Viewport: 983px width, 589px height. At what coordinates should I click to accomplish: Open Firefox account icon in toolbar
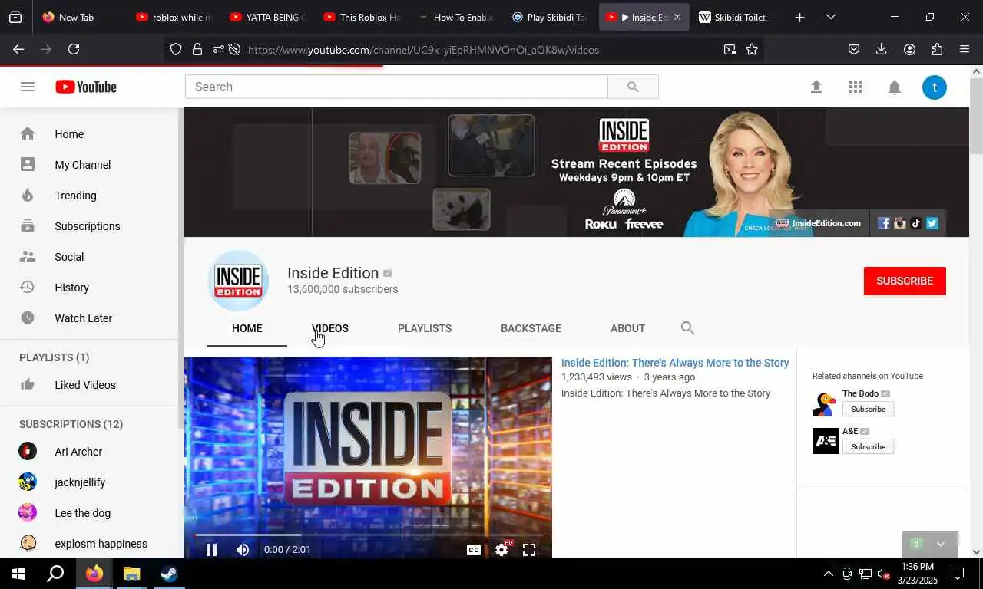click(x=909, y=49)
